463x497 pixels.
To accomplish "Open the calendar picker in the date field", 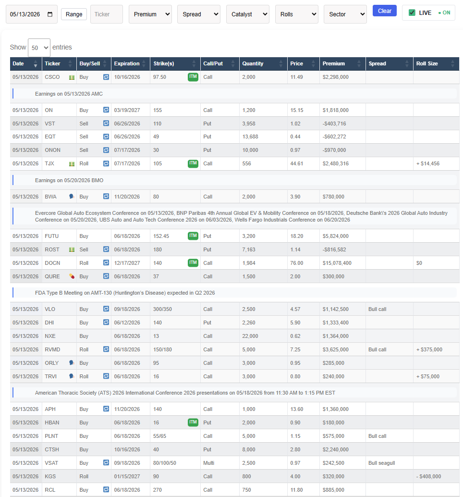I will pyautogui.click(x=50, y=14).
